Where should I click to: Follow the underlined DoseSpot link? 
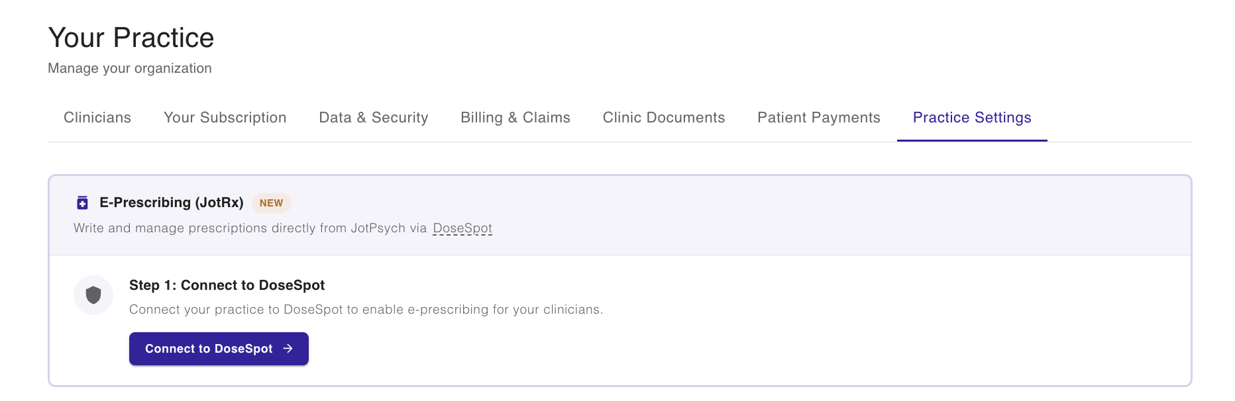coord(462,228)
